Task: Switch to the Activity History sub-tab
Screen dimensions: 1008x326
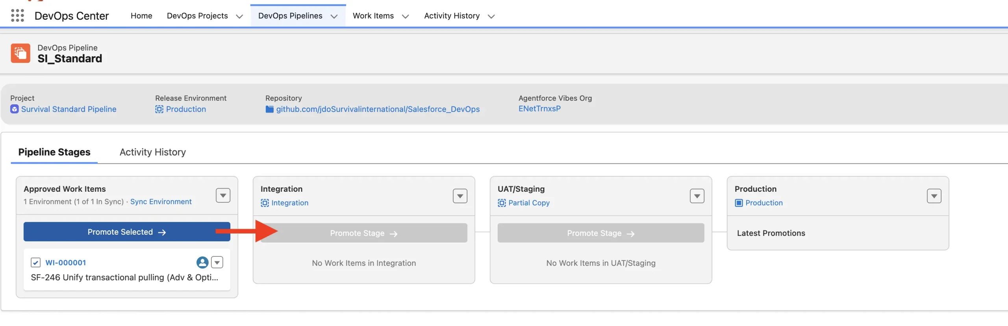Action: [153, 152]
